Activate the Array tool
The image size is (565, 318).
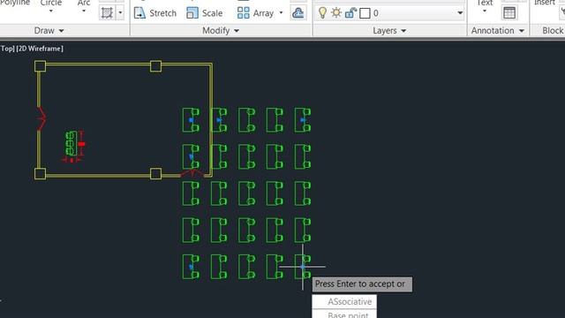coord(256,13)
